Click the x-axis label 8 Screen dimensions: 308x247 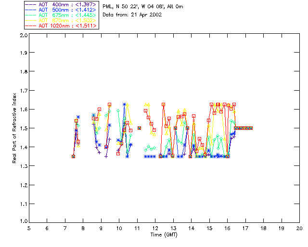point(83,228)
